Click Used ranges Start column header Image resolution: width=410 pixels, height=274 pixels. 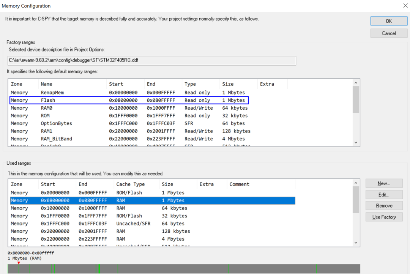pyautogui.click(x=57, y=184)
